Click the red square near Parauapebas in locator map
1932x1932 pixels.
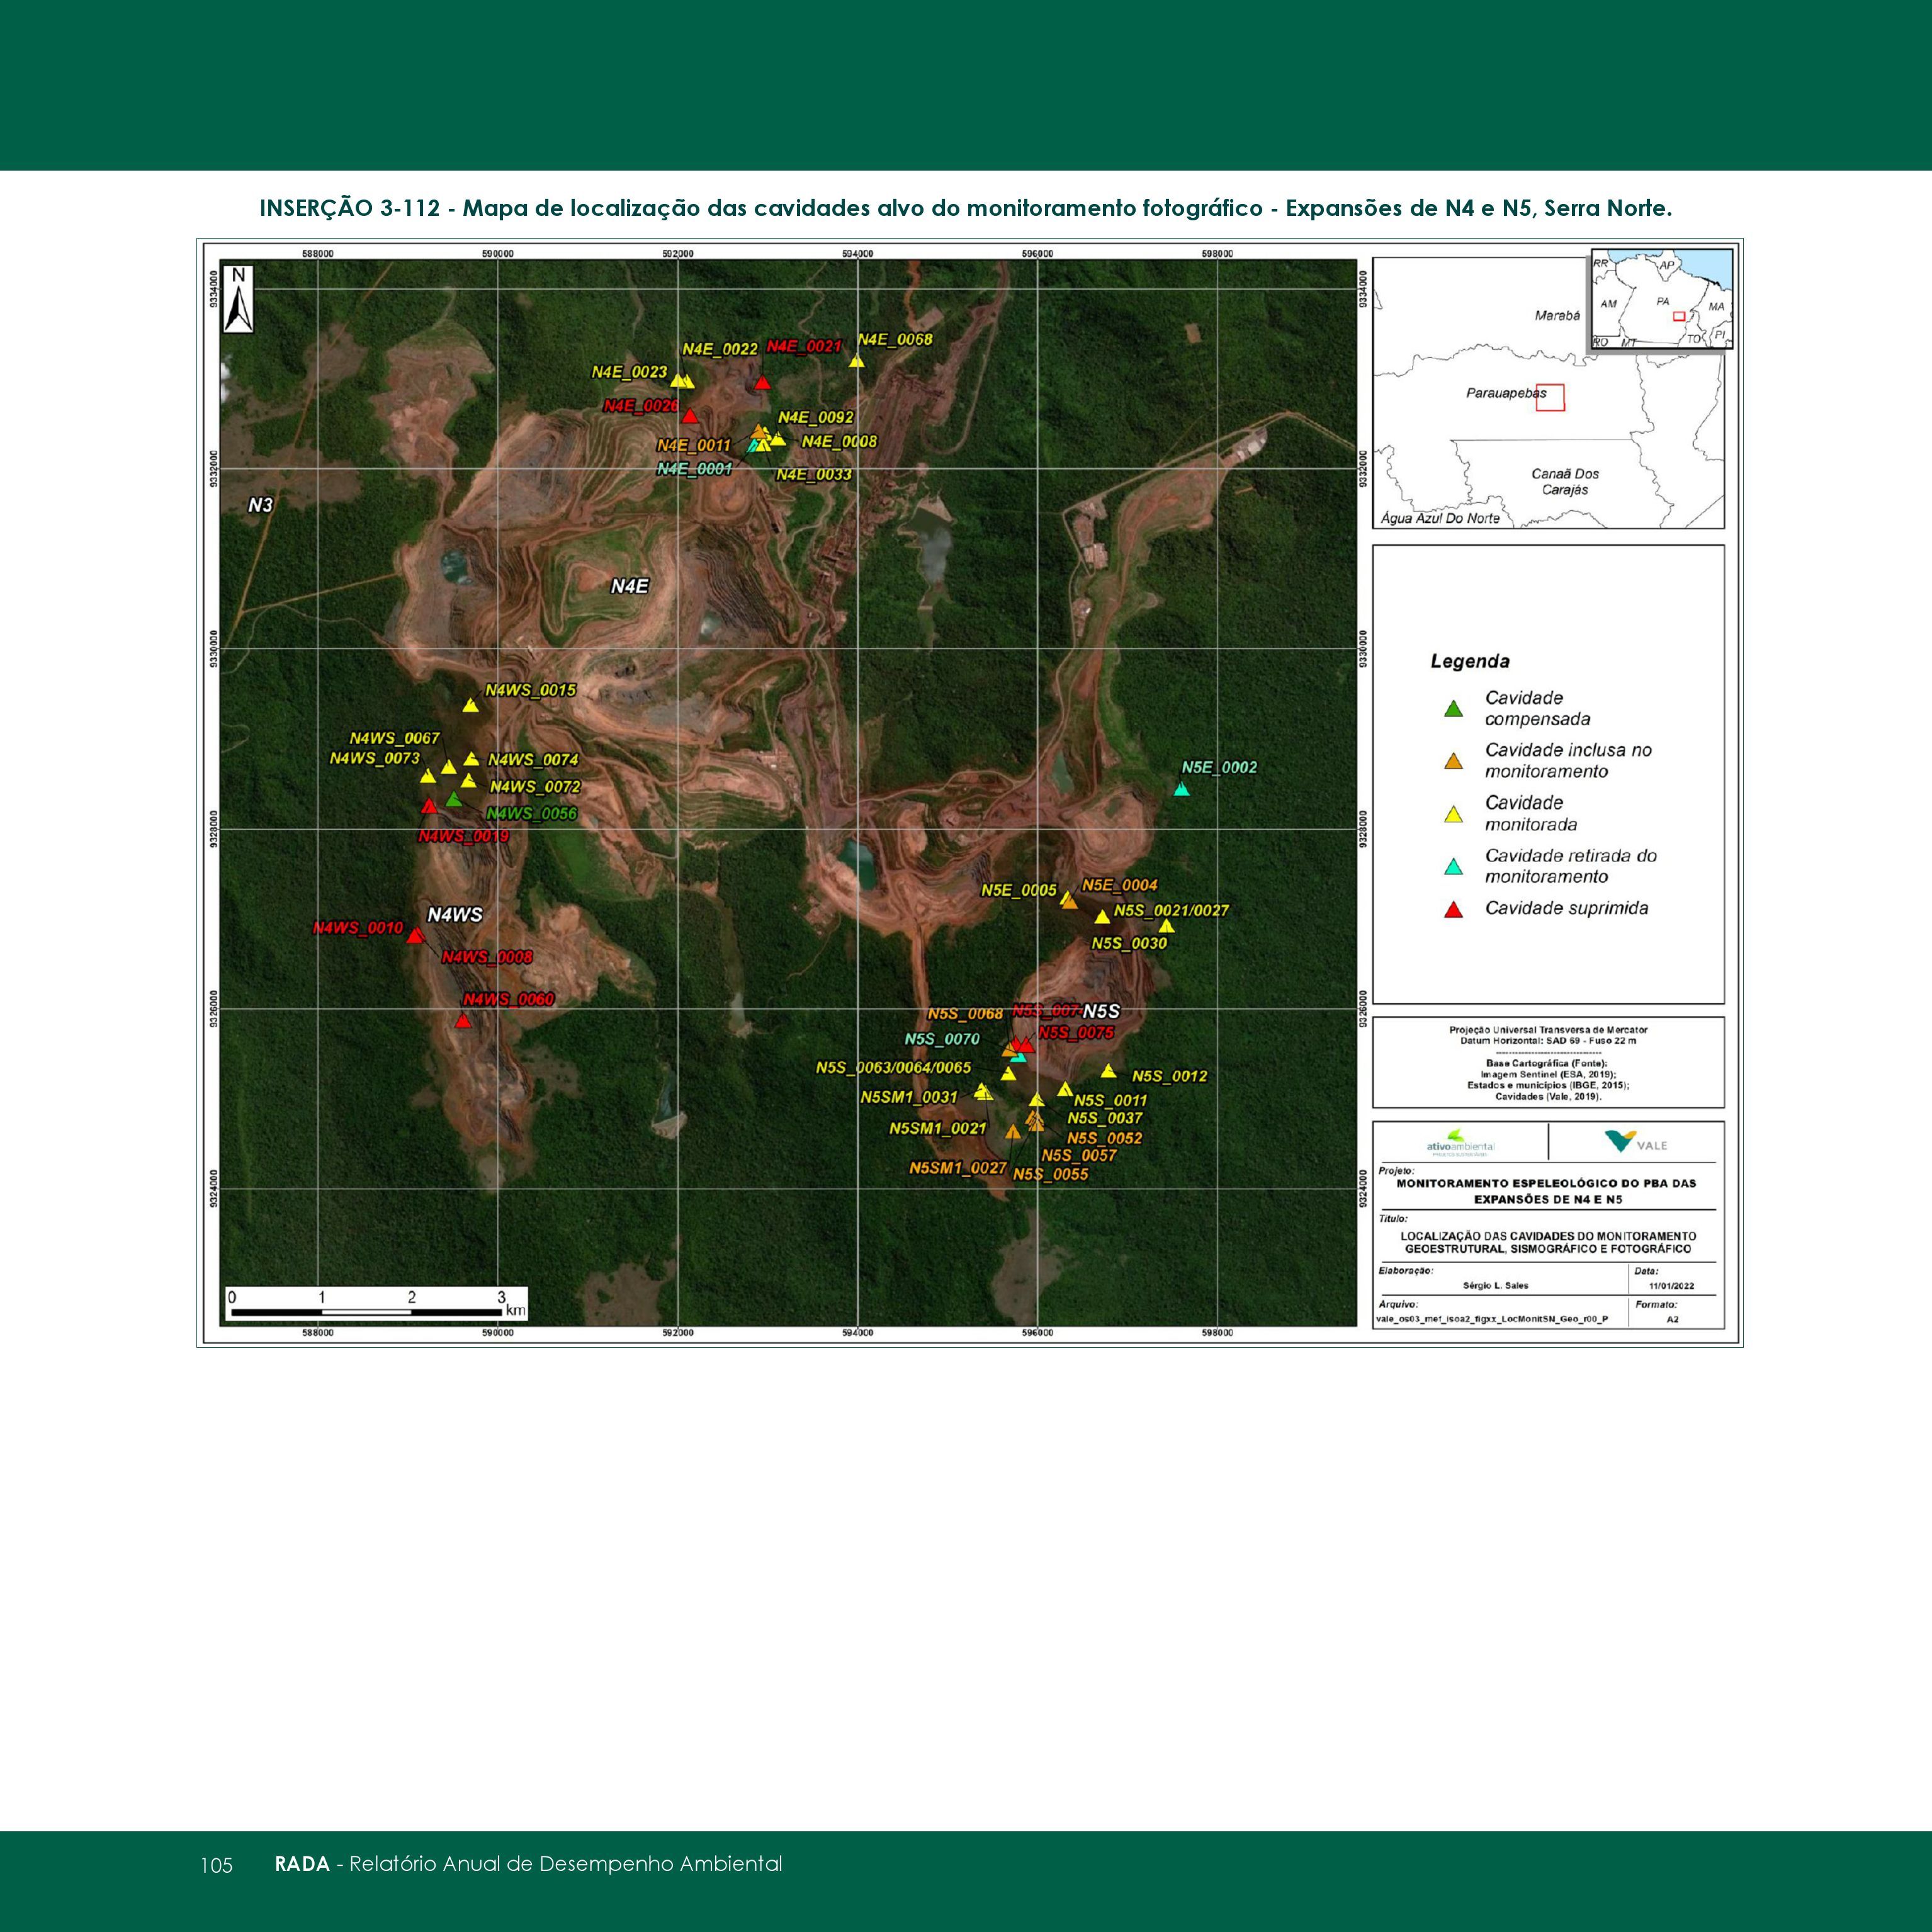click(1550, 397)
